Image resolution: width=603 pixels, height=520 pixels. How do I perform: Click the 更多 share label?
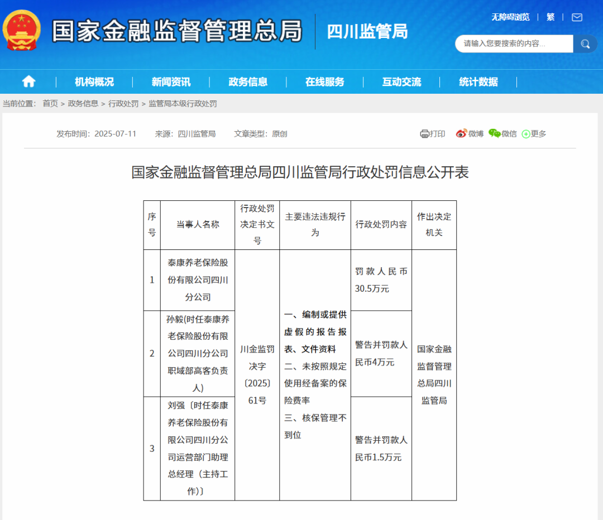[x=538, y=134]
